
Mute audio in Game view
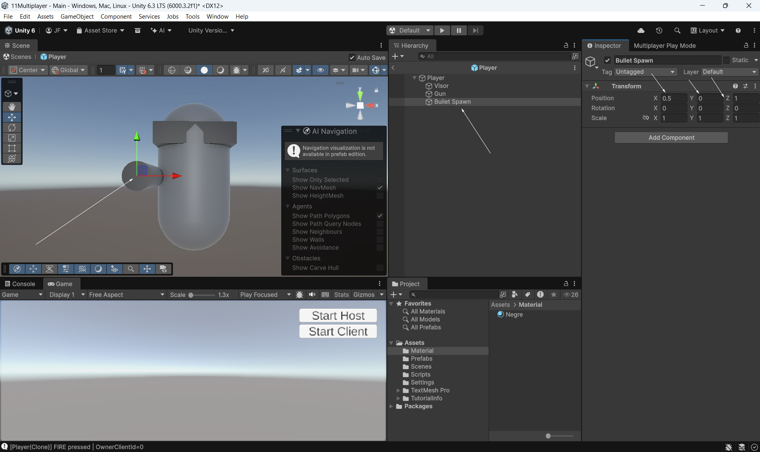(x=312, y=295)
